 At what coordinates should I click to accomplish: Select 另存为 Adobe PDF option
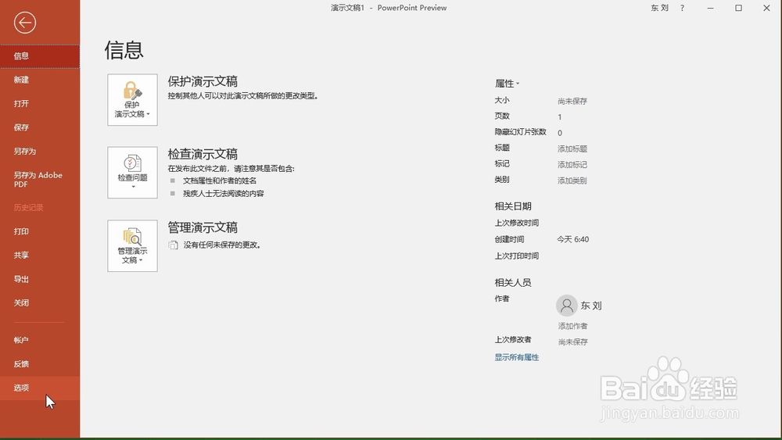pyautogui.click(x=40, y=180)
